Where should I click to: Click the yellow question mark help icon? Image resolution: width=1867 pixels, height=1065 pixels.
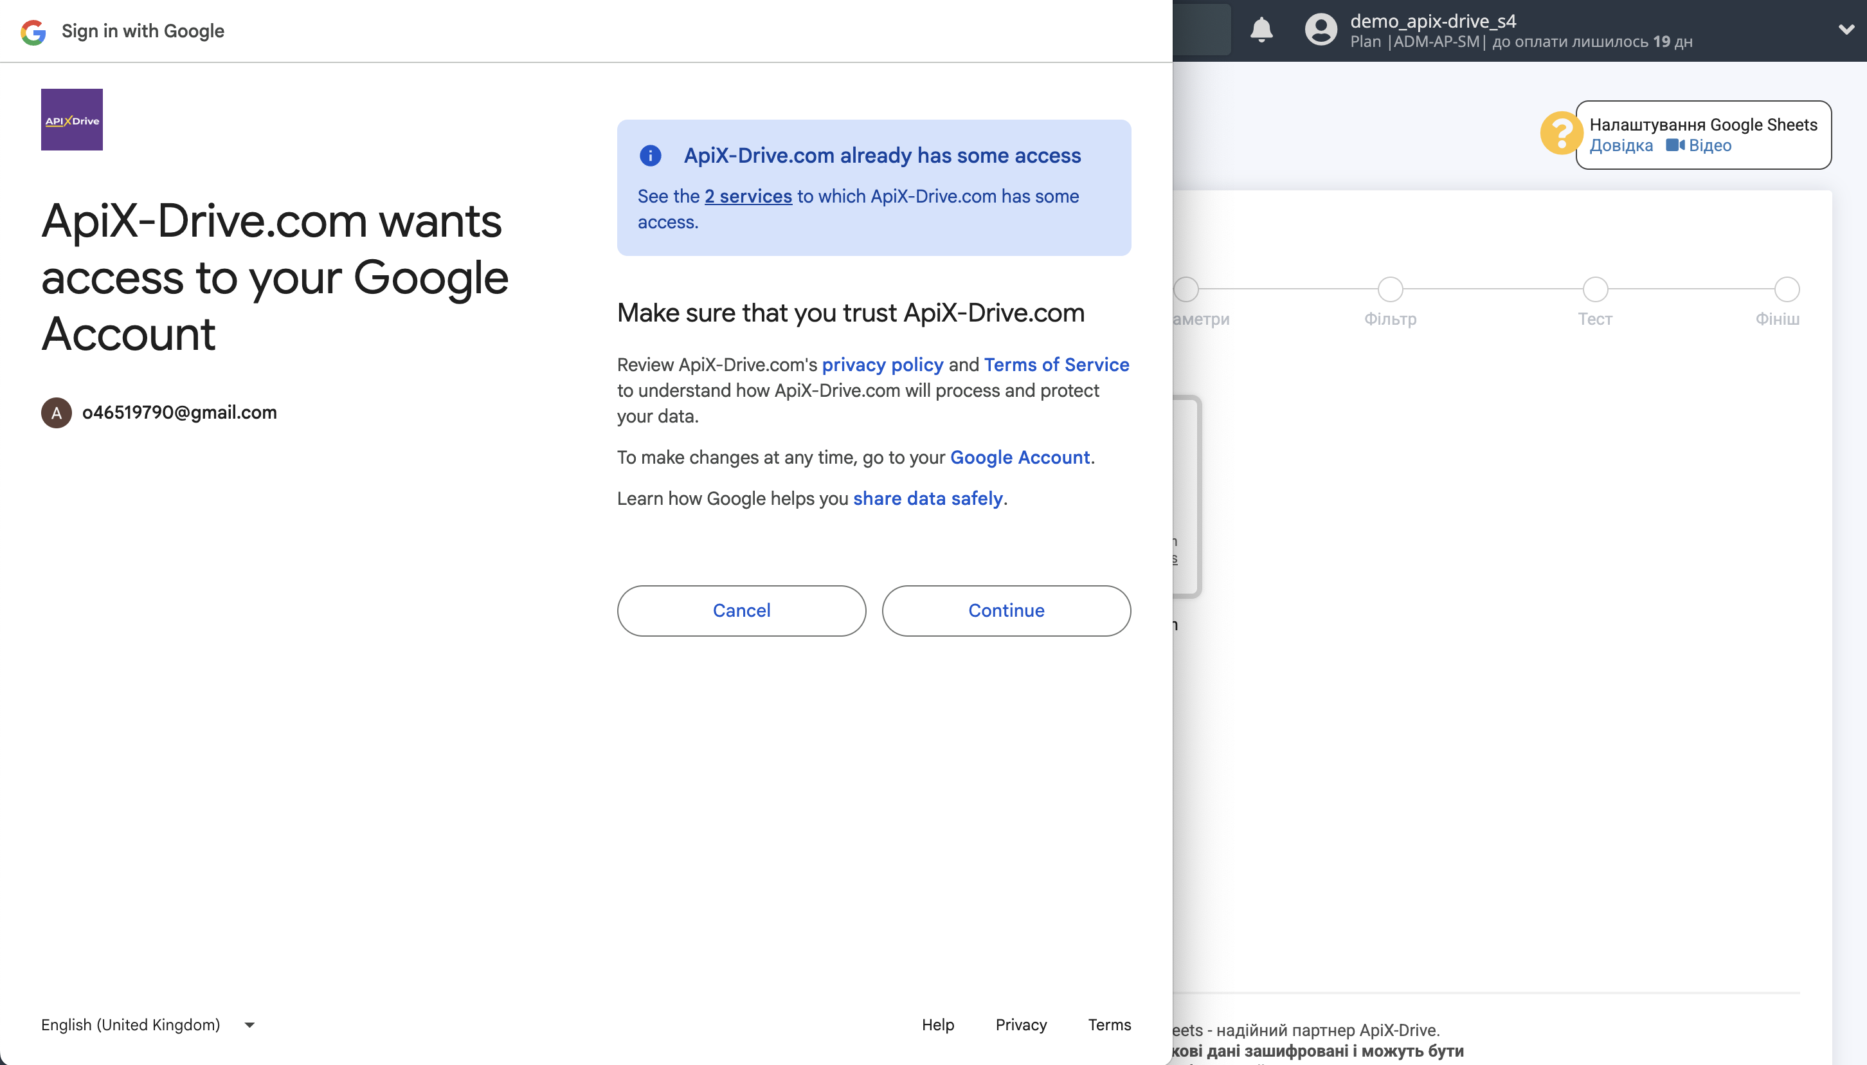(x=1561, y=133)
